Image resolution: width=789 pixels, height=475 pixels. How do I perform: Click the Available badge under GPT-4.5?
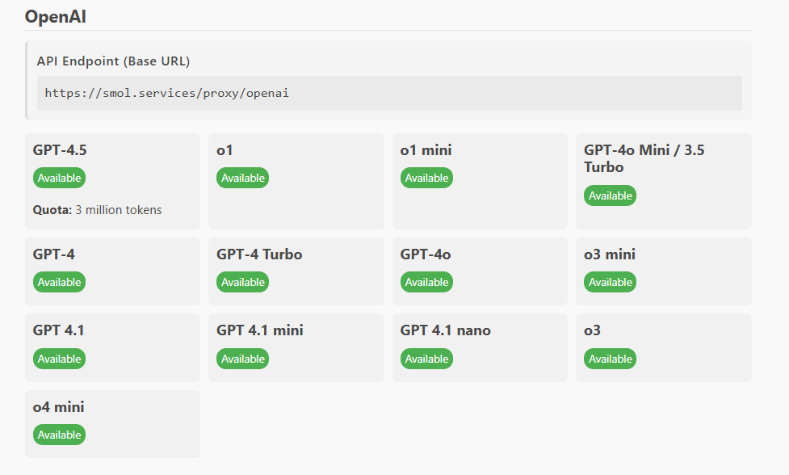coord(59,178)
